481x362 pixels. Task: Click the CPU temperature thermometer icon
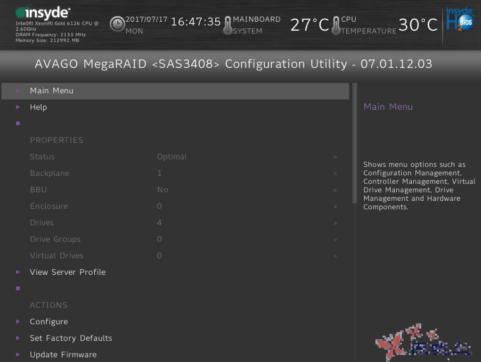[x=336, y=25]
